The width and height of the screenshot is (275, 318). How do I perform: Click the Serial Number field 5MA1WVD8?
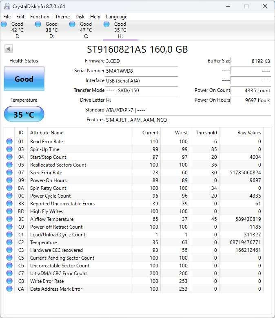point(142,71)
